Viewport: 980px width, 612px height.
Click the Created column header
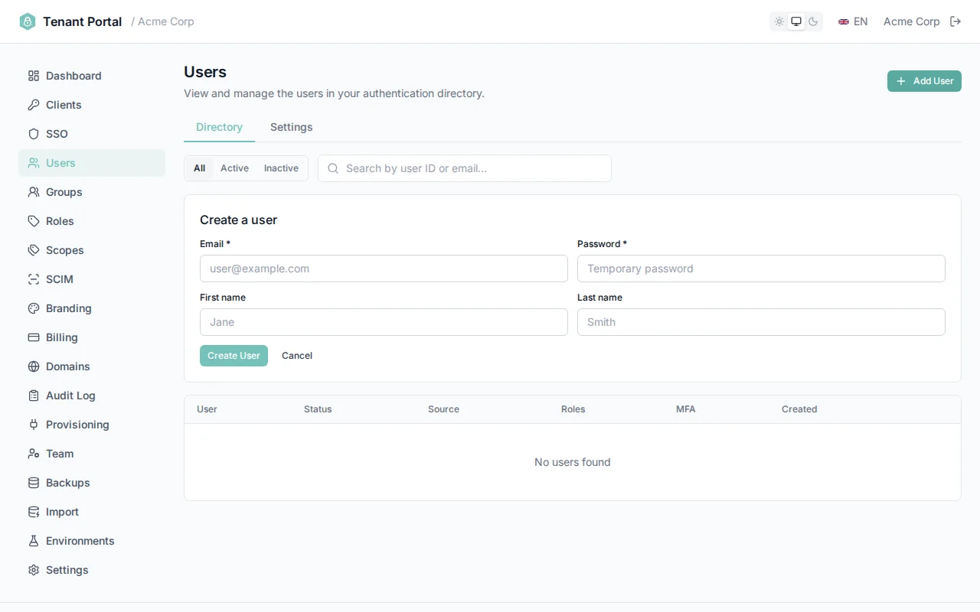(x=799, y=409)
